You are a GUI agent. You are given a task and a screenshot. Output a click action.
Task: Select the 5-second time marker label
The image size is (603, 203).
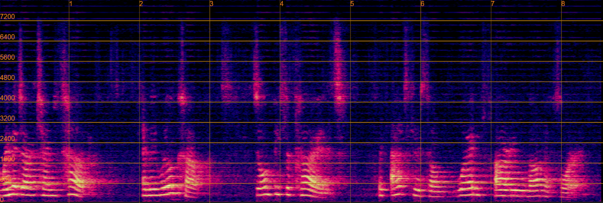tap(352, 4)
